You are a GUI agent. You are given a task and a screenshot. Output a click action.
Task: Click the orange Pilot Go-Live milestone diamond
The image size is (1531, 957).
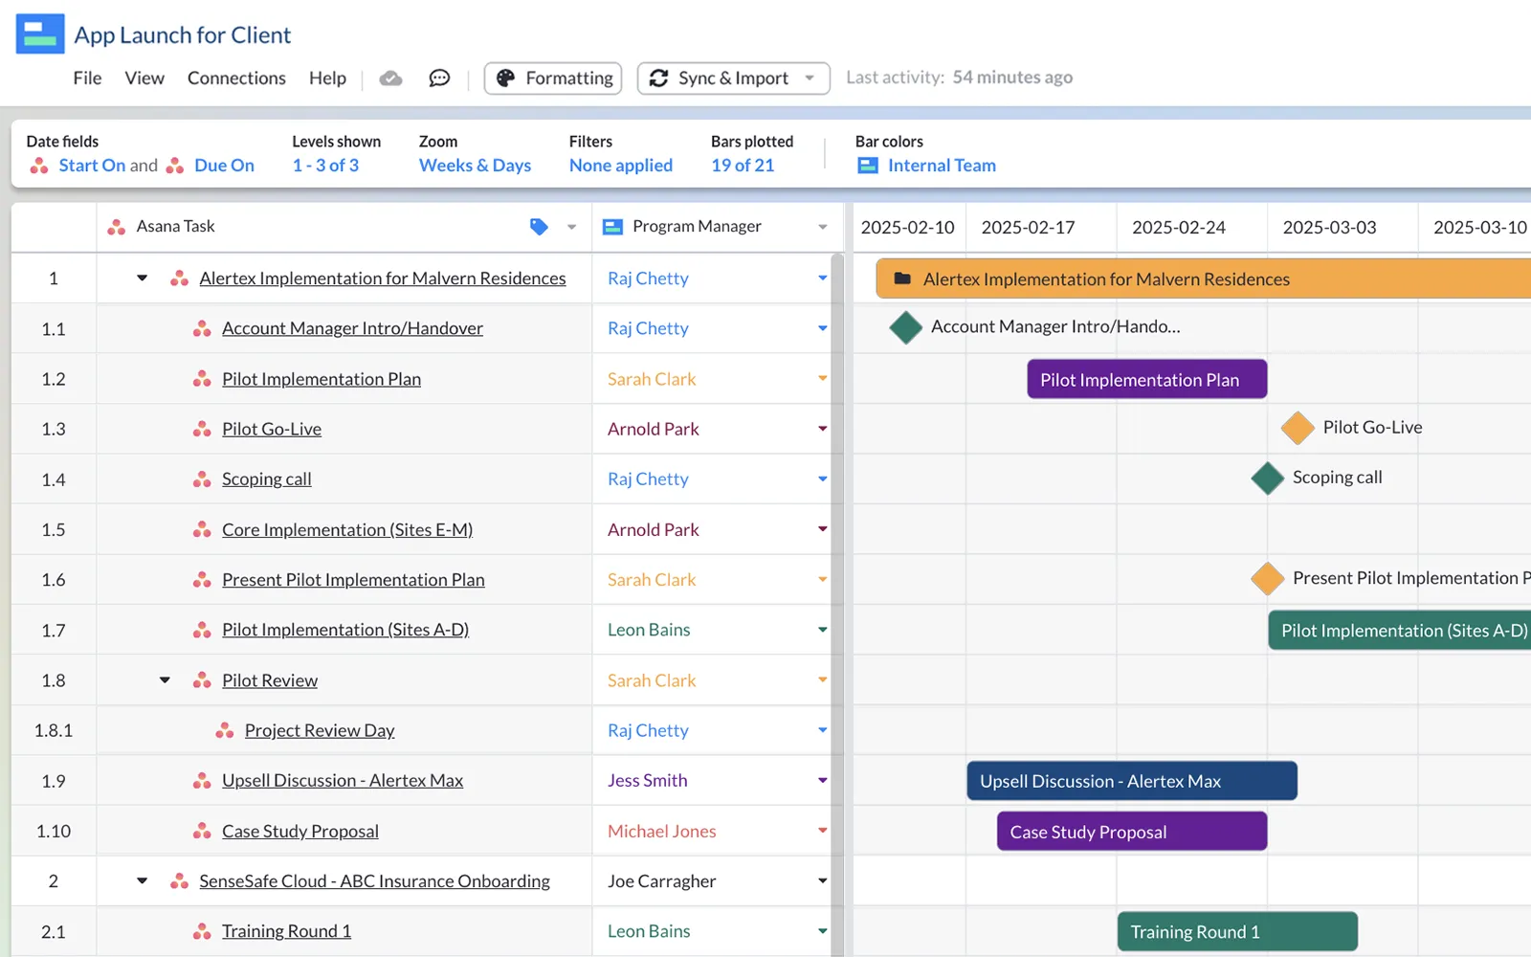1298,428
